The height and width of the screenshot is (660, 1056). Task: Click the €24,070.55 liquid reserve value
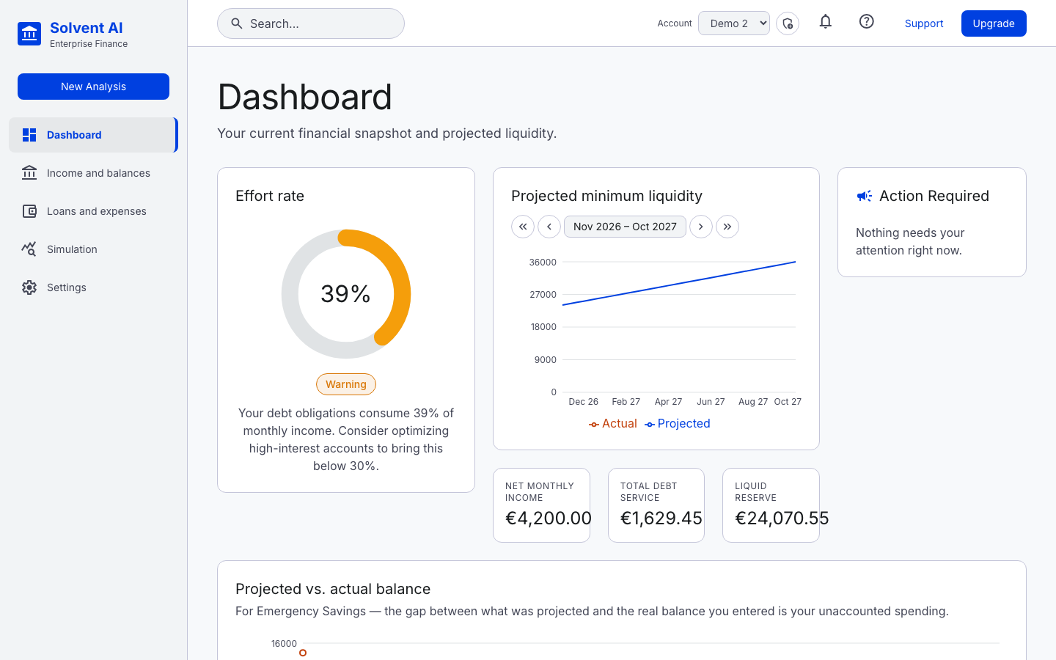pos(782,518)
